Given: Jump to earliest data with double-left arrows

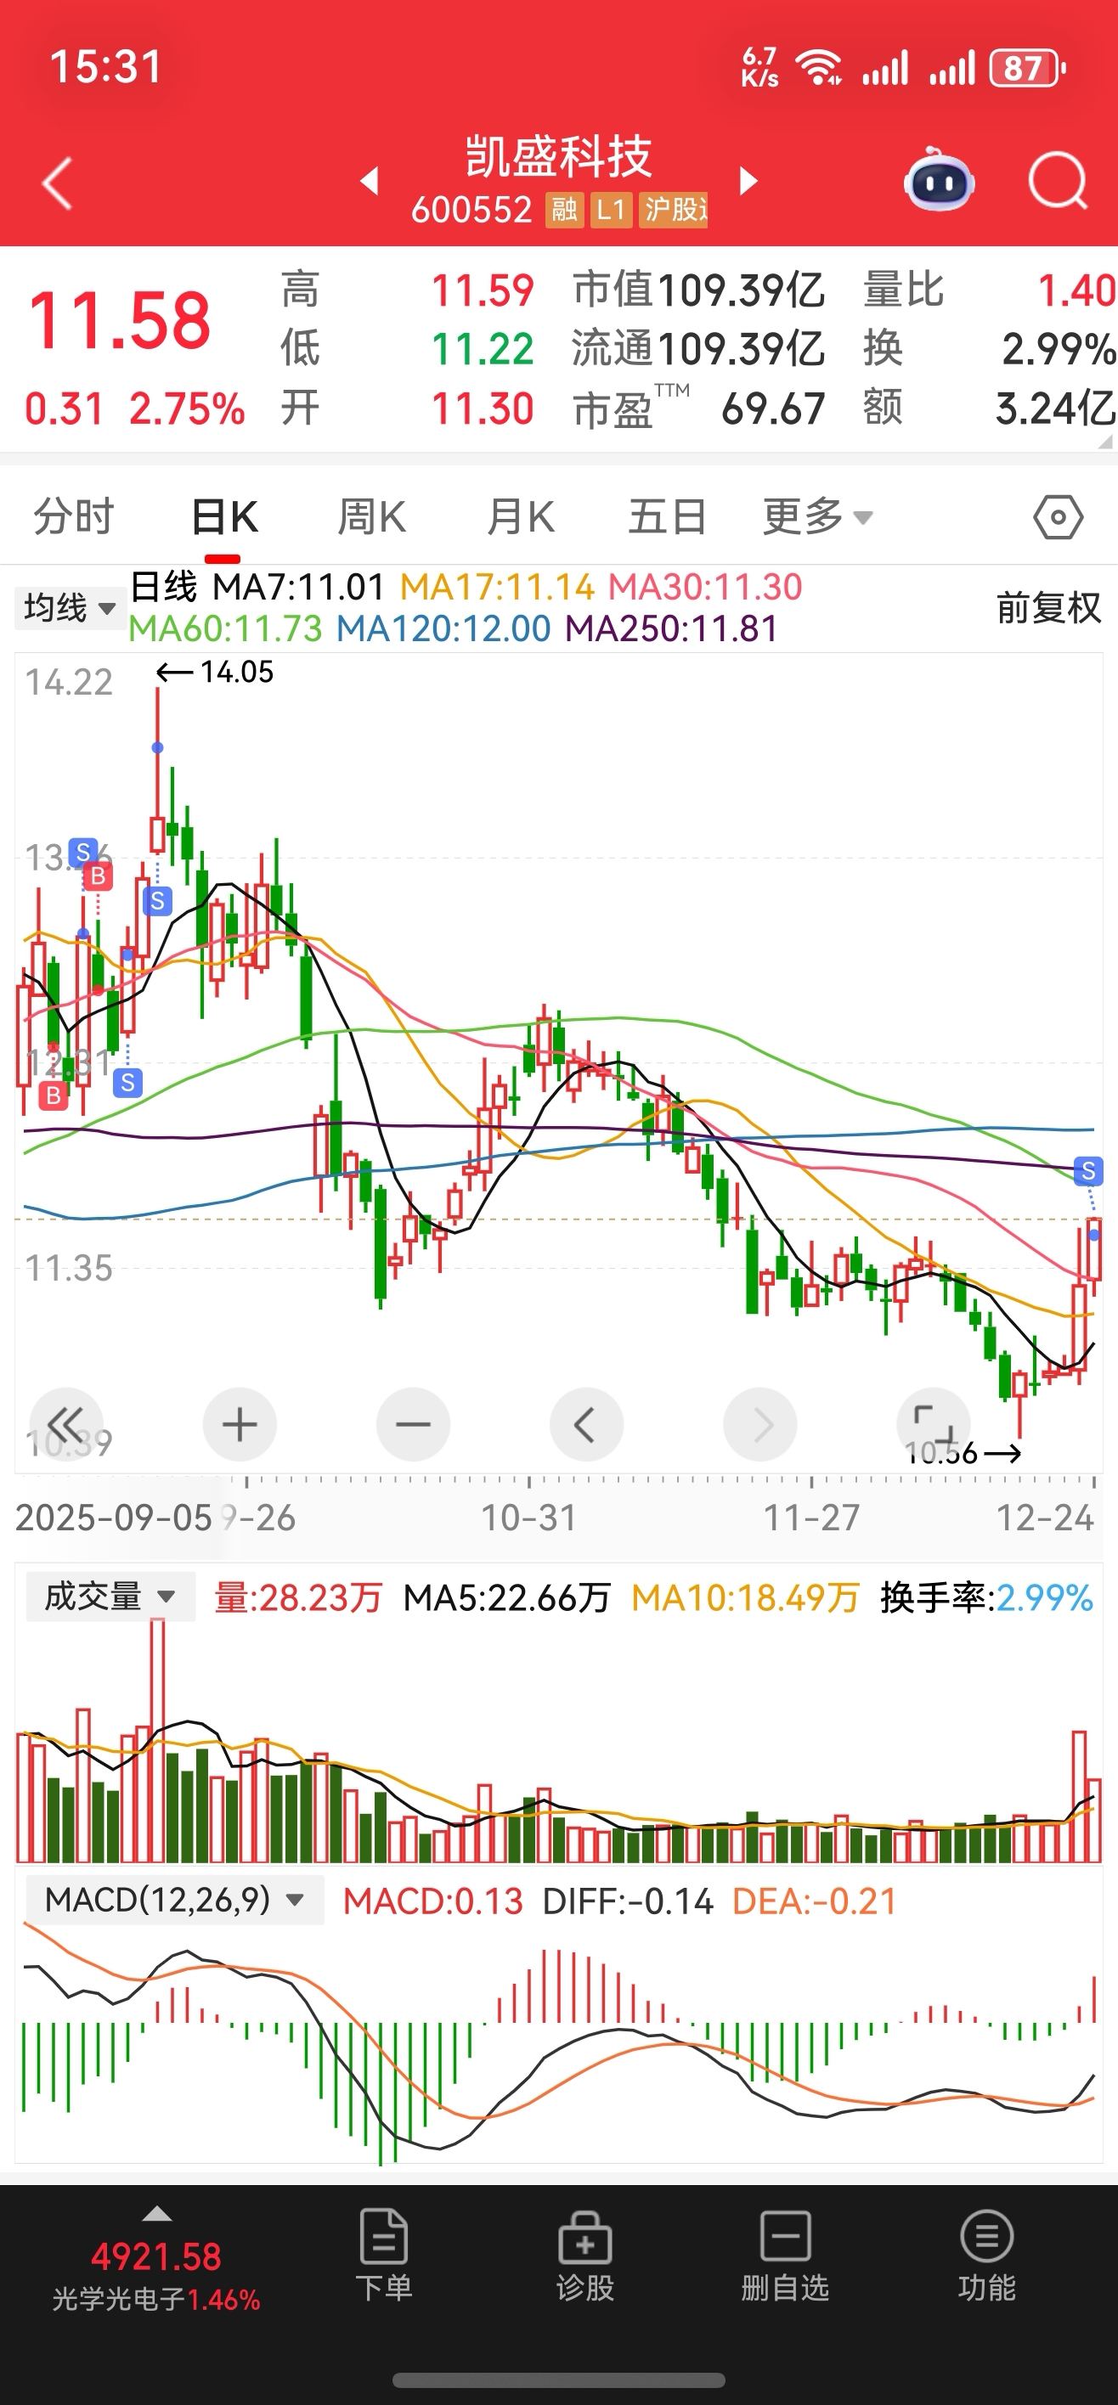Looking at the screenshot, I should tap(66, 1424).
